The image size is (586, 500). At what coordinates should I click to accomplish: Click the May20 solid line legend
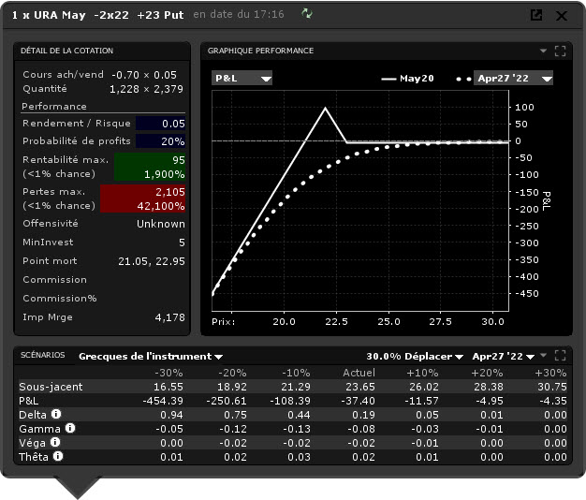coord(407,79)
